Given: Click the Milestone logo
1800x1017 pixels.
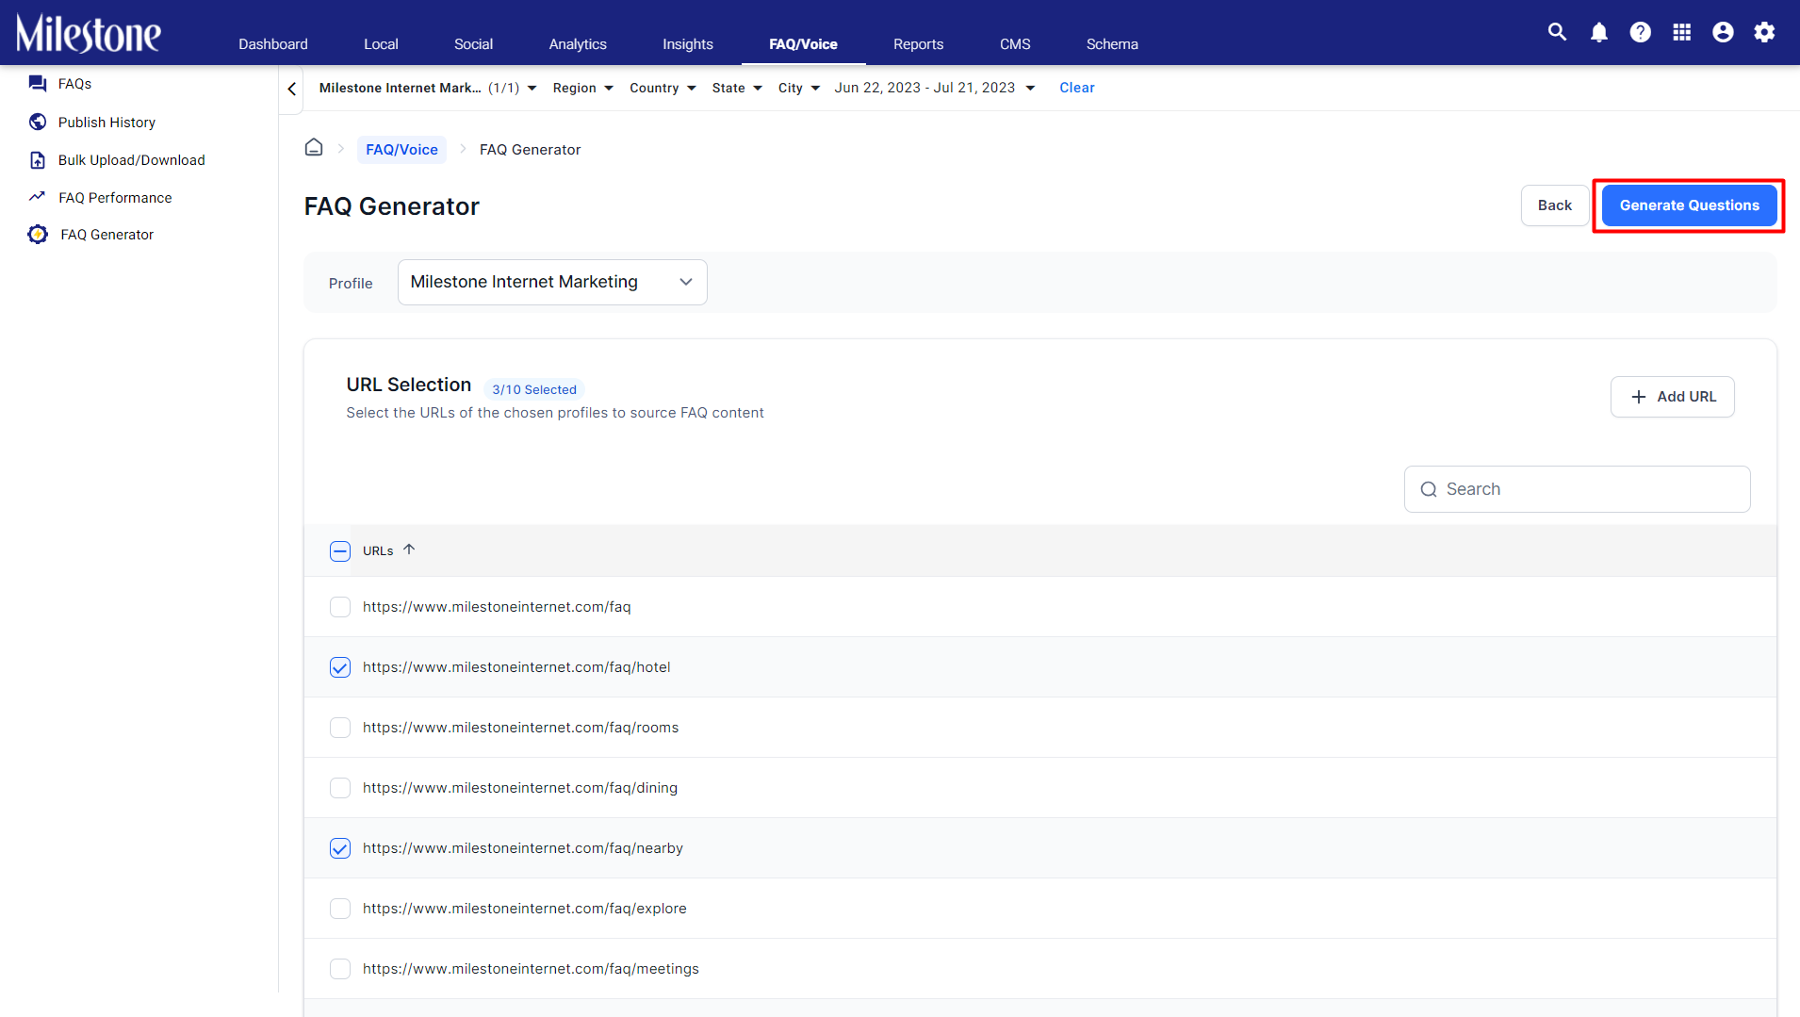Looking at the screenshot, I should coord(89,34).
